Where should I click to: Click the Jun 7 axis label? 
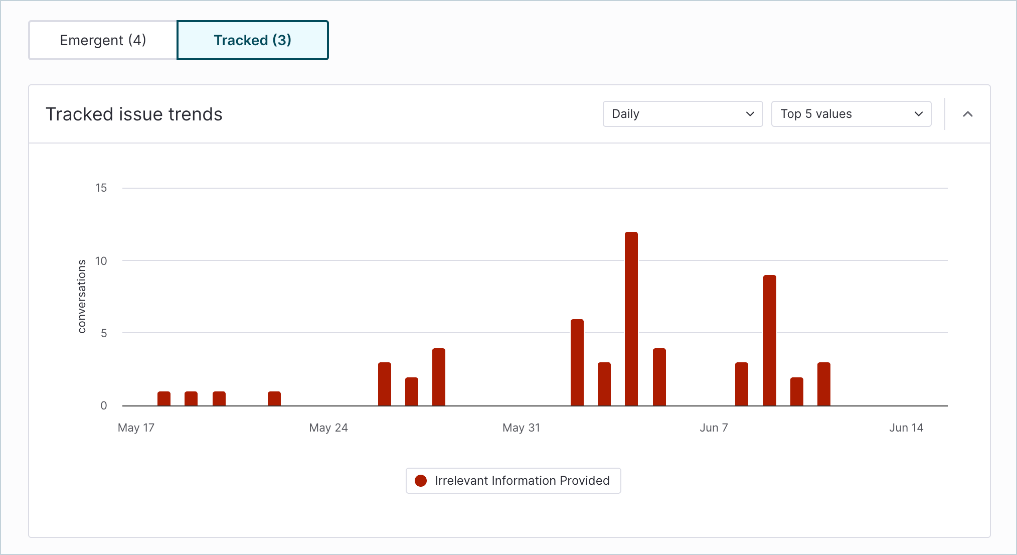tap(714, 428)
